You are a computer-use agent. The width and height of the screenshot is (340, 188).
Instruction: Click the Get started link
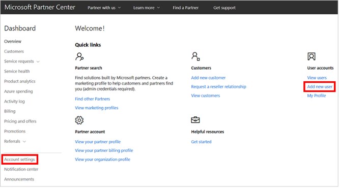click(x=201, y=142)
